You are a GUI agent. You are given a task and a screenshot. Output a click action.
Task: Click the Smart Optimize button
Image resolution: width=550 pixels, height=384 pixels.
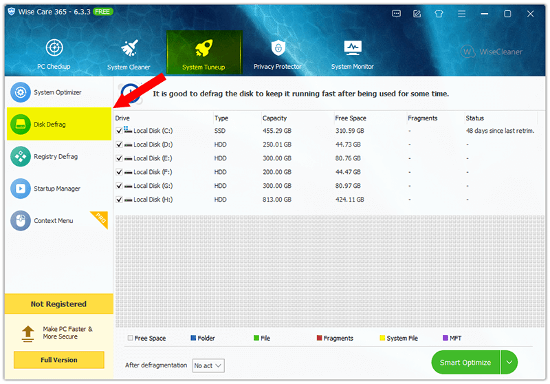(x=465, y=362)
